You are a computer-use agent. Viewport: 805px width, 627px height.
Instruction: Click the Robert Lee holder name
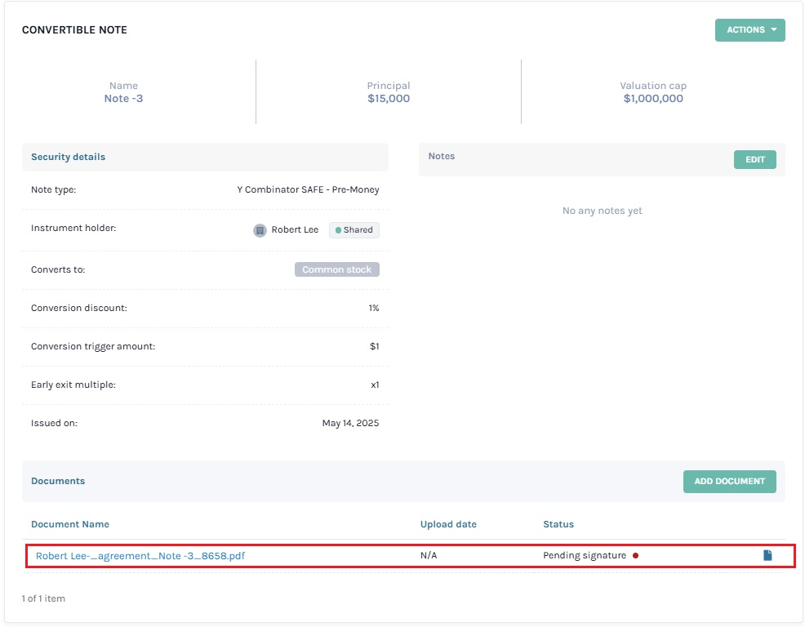click(295, 229)
